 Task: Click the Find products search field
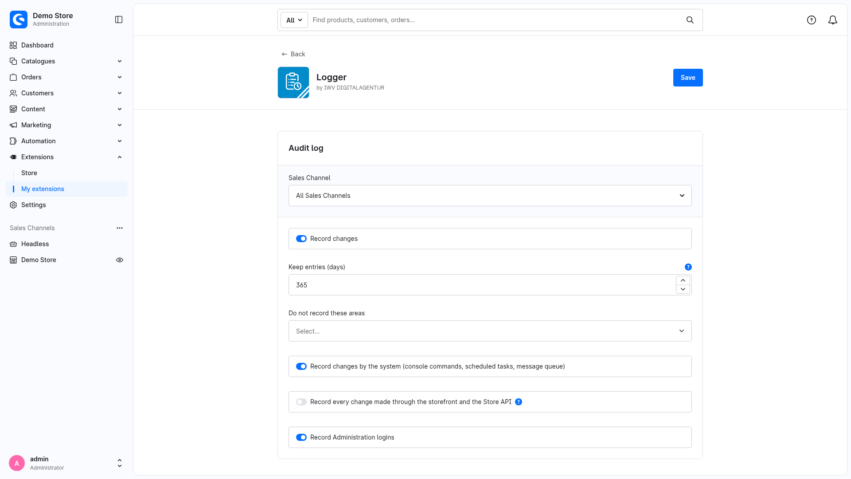[x=496, y=20]
